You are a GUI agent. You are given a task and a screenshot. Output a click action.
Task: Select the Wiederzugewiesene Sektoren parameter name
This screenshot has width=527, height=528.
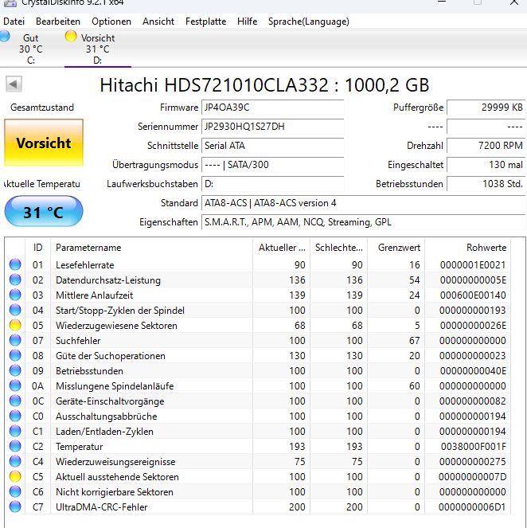[116, 326]
